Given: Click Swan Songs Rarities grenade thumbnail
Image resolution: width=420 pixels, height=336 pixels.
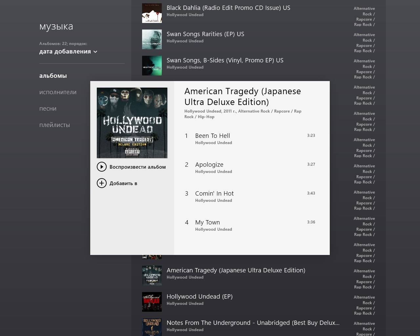Looking at the screenshot, I should [152, 39].
